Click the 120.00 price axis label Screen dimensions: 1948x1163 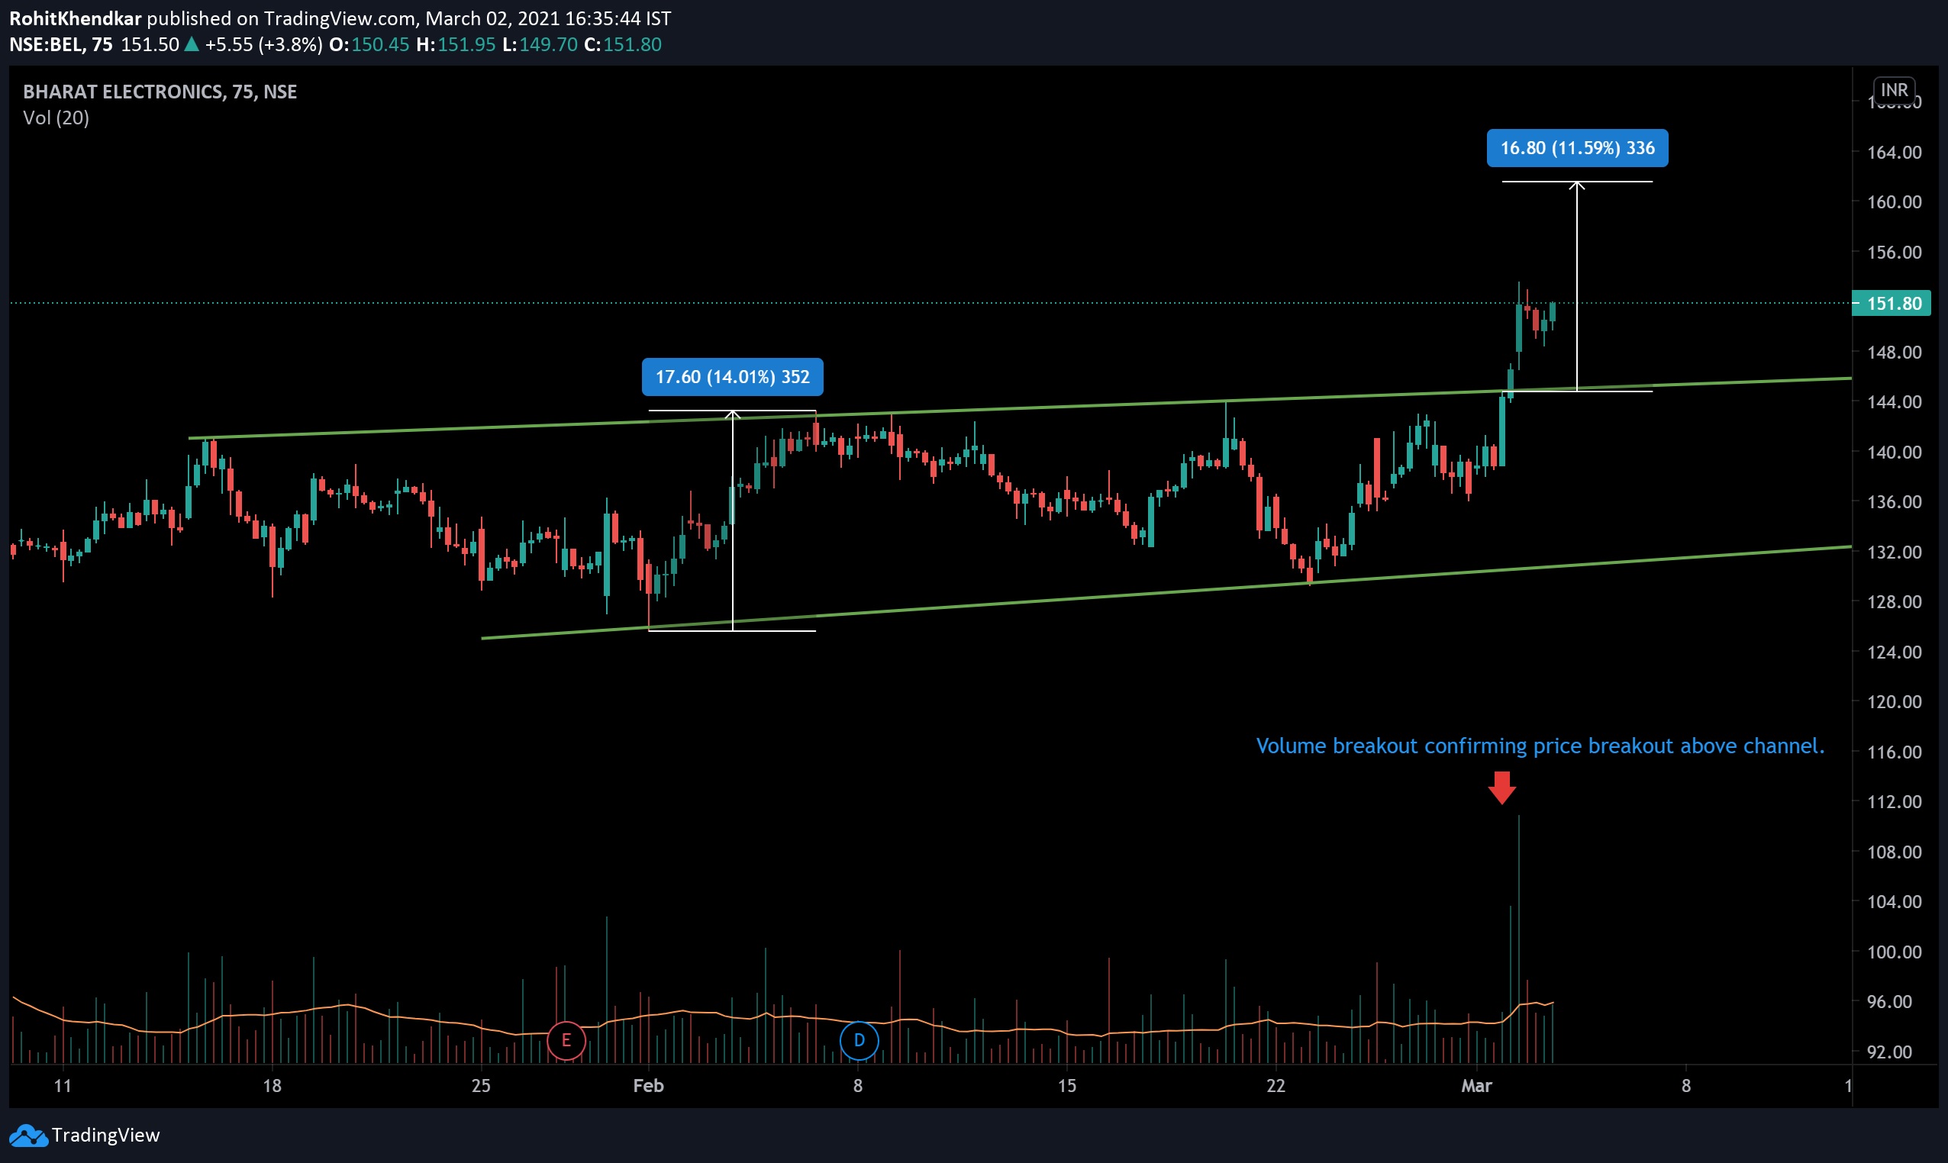[x=1894, y=701]
